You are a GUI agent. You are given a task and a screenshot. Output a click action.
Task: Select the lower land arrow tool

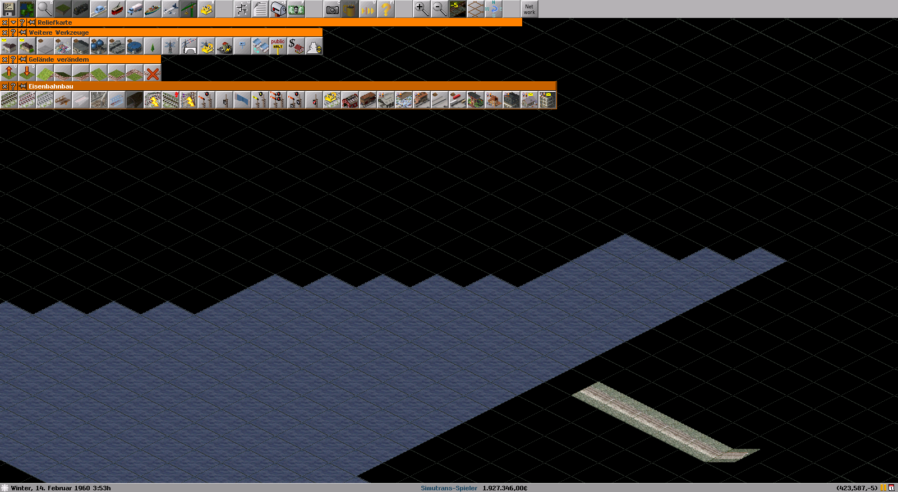[x=27, y=73]
